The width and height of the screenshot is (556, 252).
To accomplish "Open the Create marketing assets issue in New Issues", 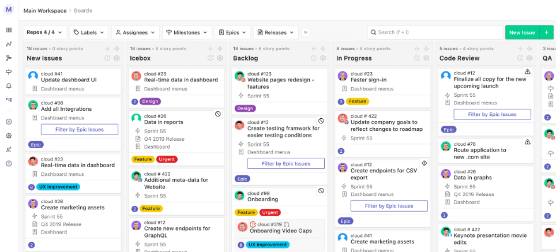I will (73, 208).
